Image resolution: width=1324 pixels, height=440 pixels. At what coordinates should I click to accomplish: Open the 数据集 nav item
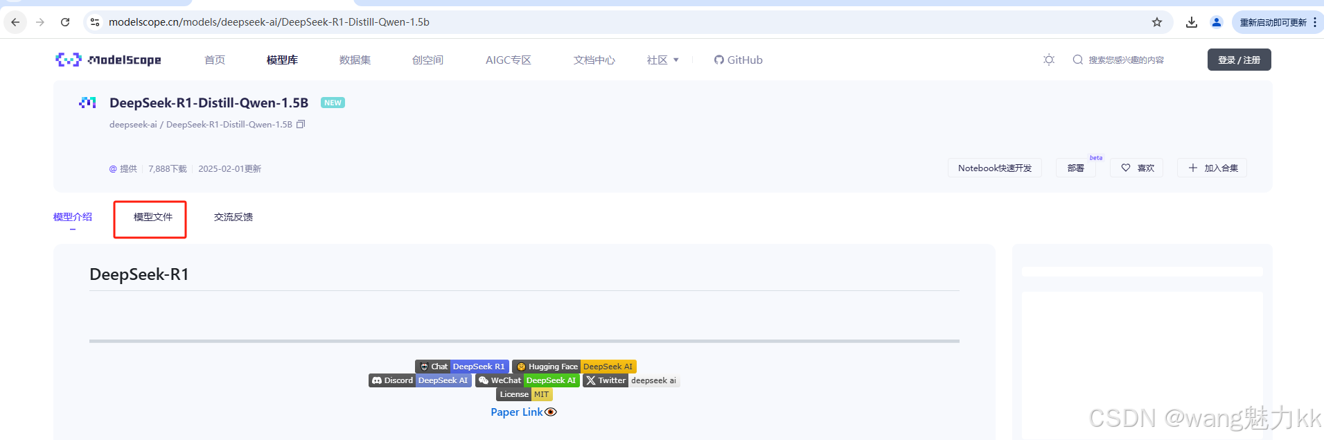355,60
